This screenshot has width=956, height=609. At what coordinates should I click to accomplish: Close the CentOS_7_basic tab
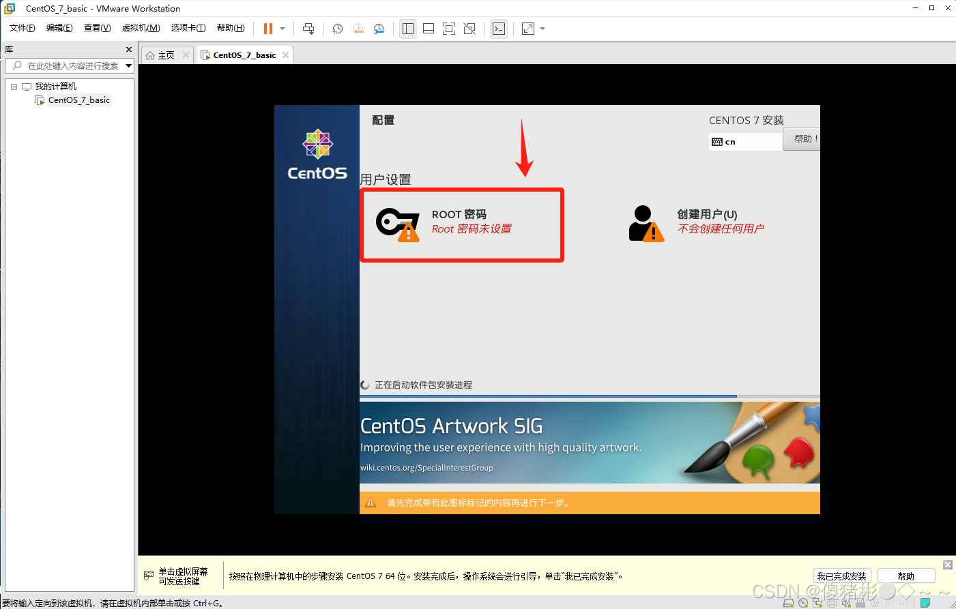(x=285, y=55)
